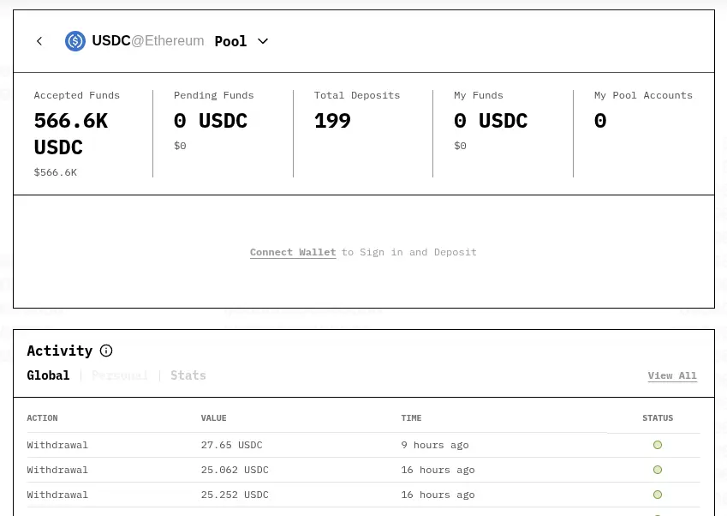727x516 pixels.
Task: Click the Connect Wallet link
Action: point(293,252)
